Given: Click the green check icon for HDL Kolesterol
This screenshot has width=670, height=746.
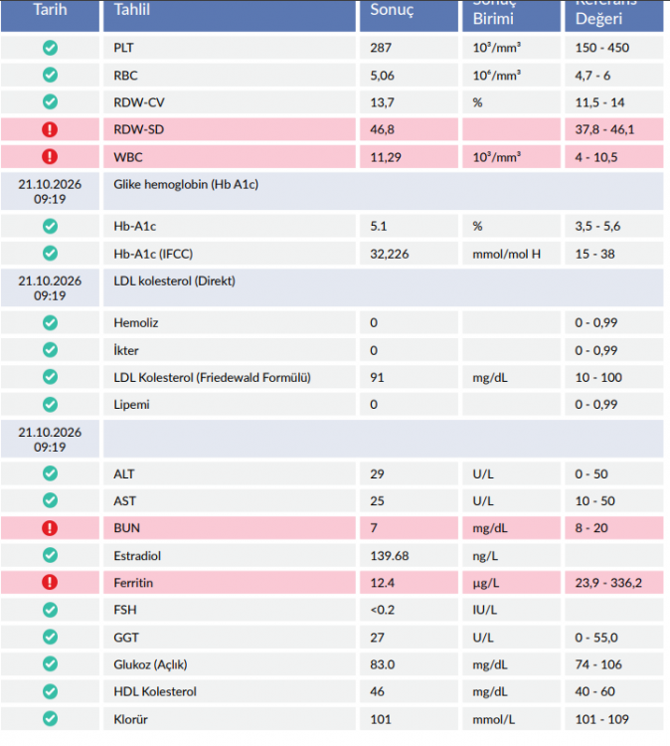Looking at the screenshot, I should pos(50,691).
